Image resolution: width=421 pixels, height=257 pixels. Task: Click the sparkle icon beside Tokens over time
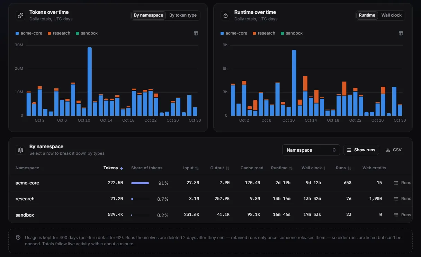coord(20,15)
